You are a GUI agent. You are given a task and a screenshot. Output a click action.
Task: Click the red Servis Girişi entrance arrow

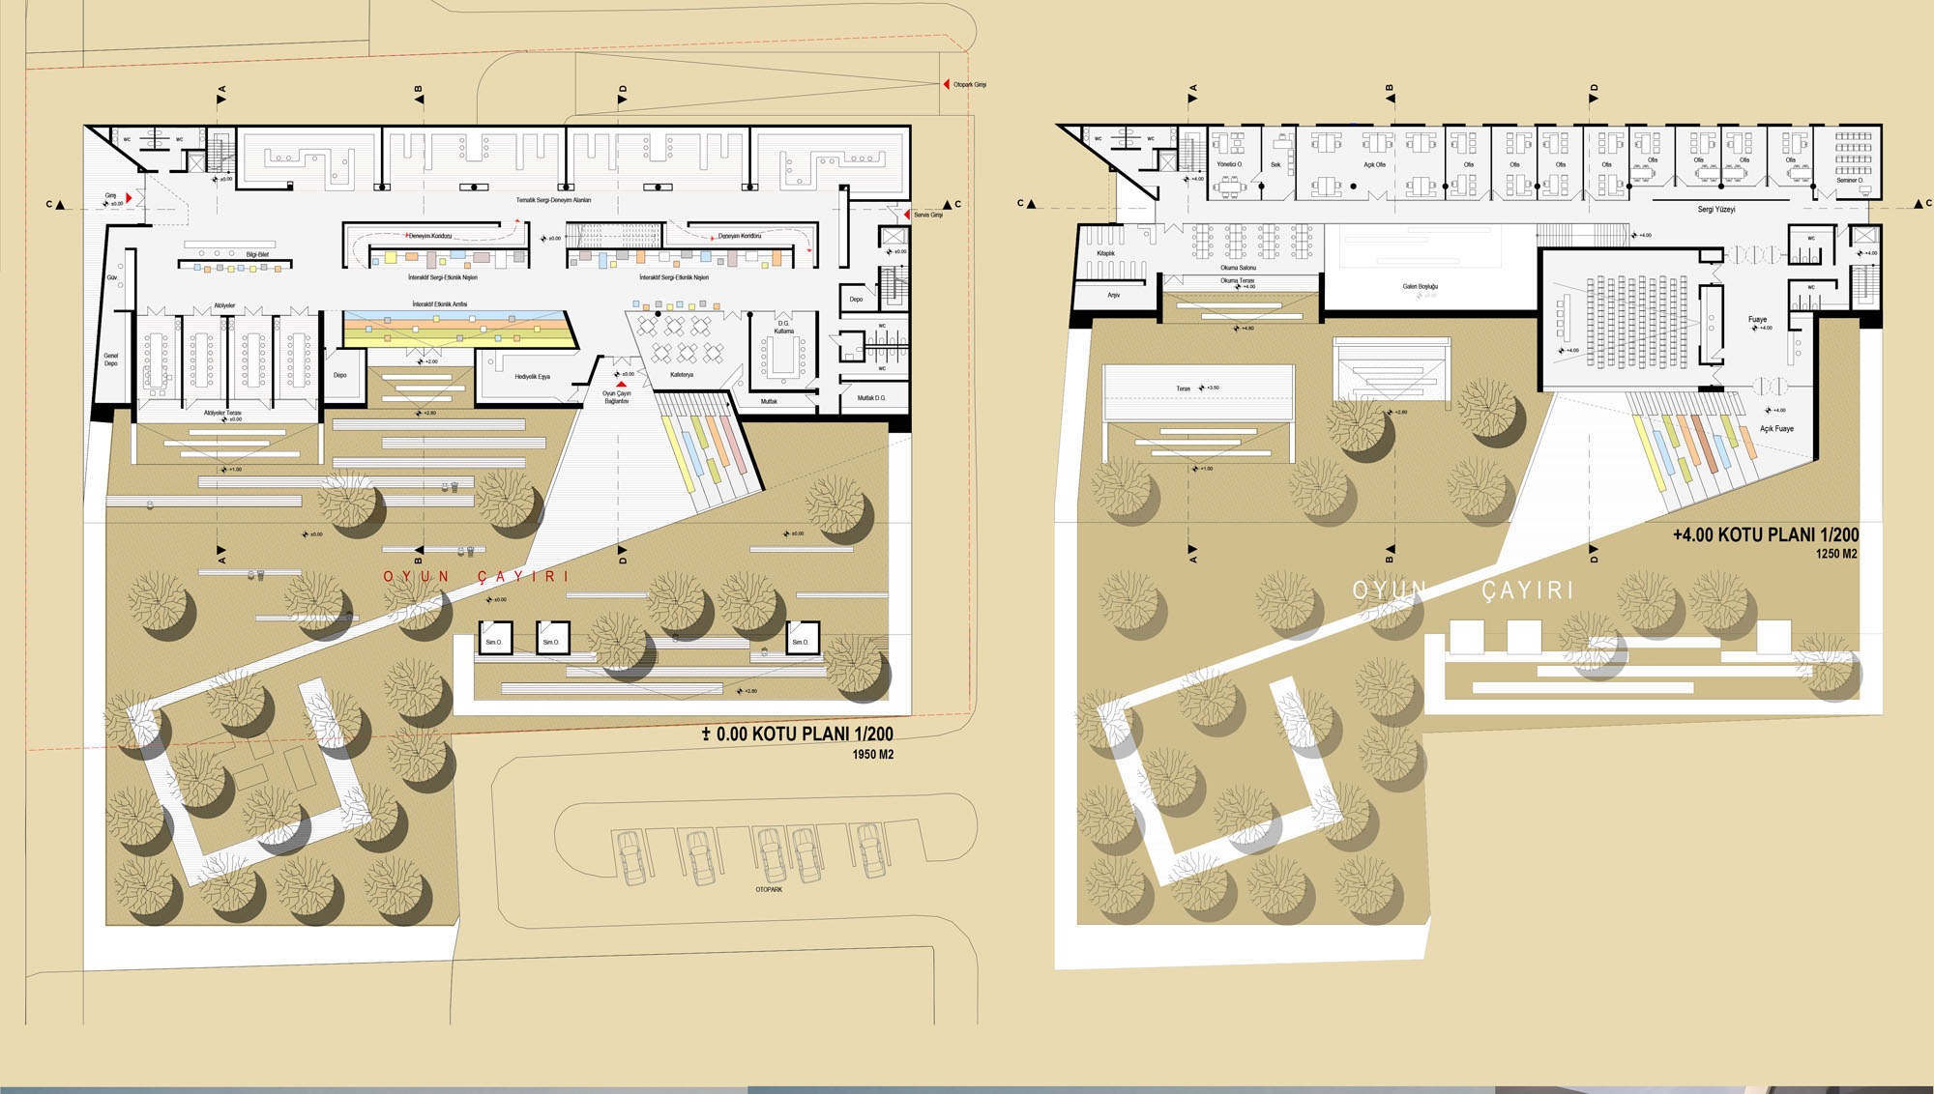pos(907,215)
